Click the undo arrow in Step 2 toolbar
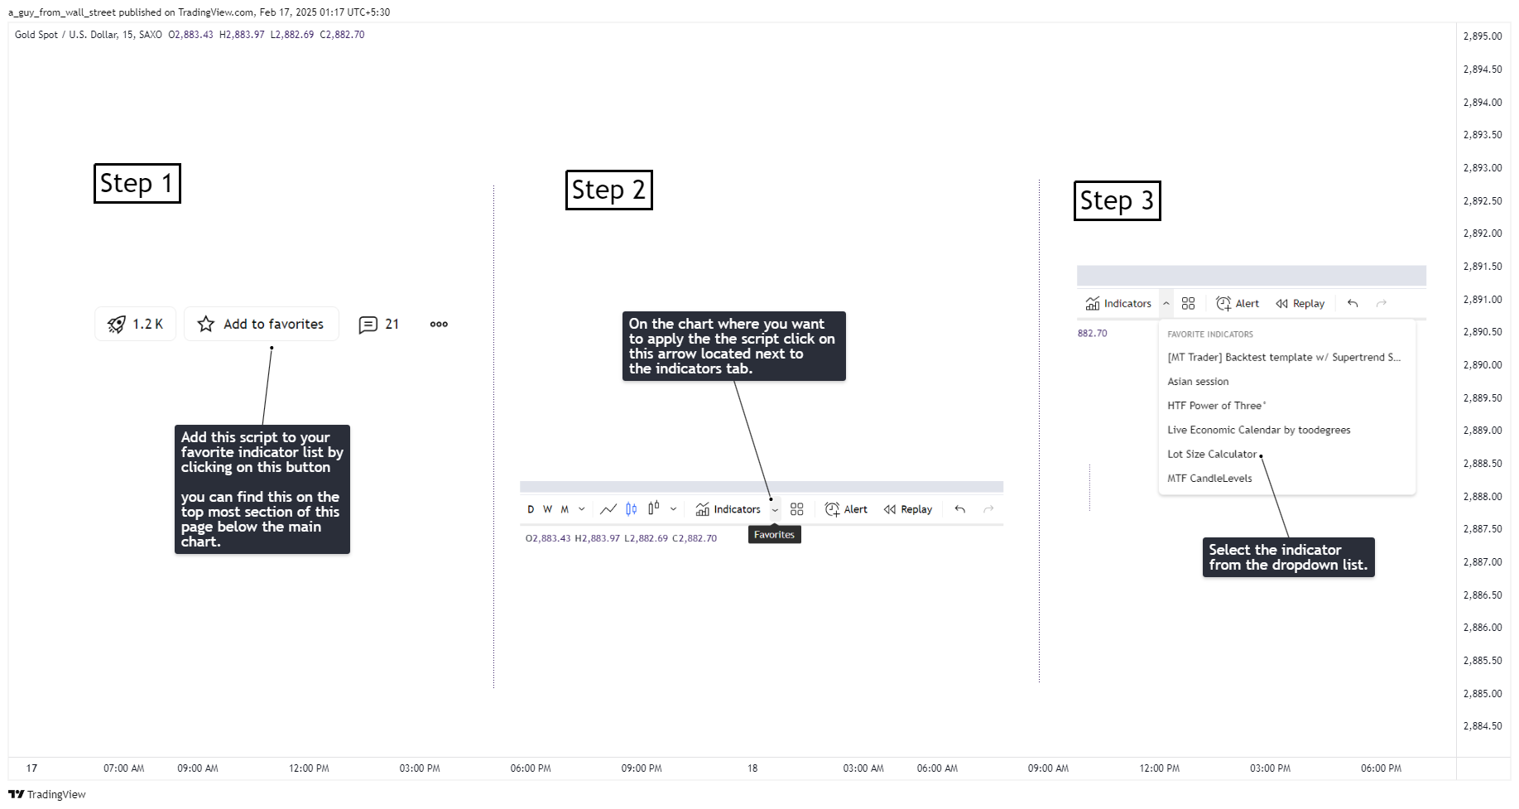1519x809 pixels. coord(960,509)
